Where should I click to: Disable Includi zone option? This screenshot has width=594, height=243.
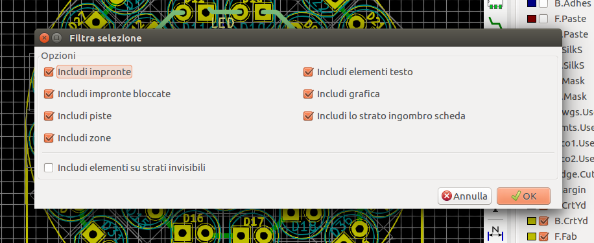click(49, 138)
